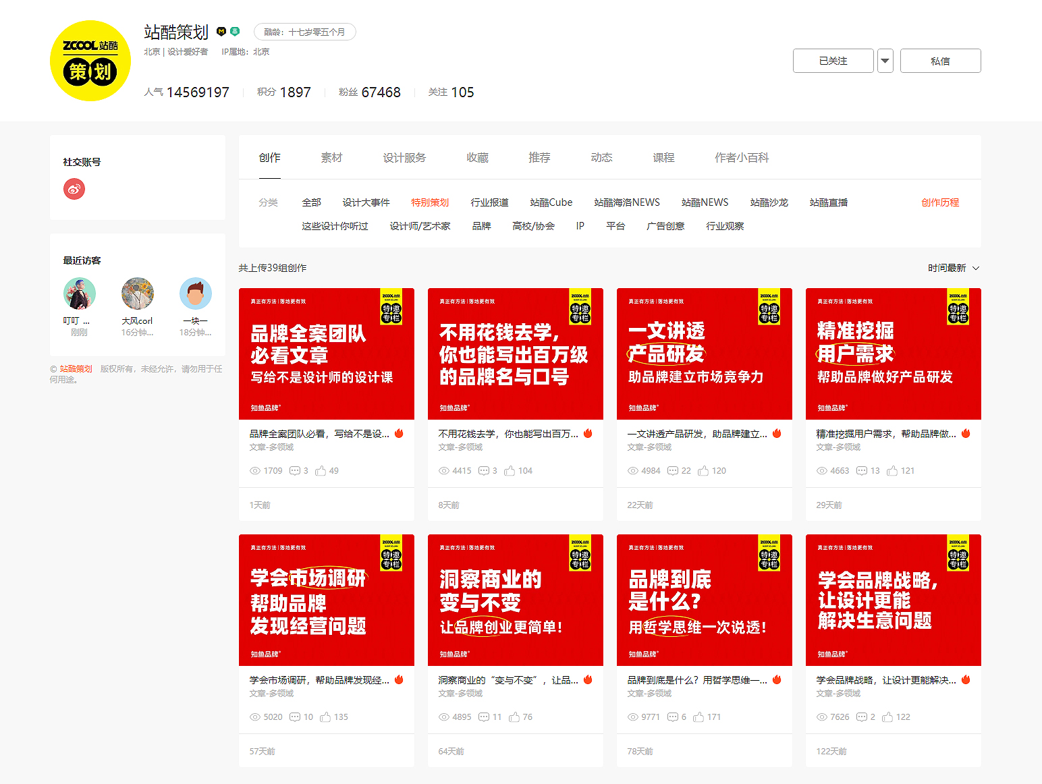The image size is (1042, 784).
Task: Click flame icon on 不用花钱去学 card
Action: 588,433
